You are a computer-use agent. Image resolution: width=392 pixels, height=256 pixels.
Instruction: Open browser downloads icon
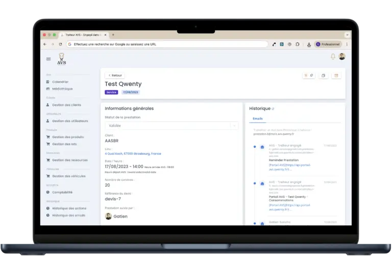[309, 44]
